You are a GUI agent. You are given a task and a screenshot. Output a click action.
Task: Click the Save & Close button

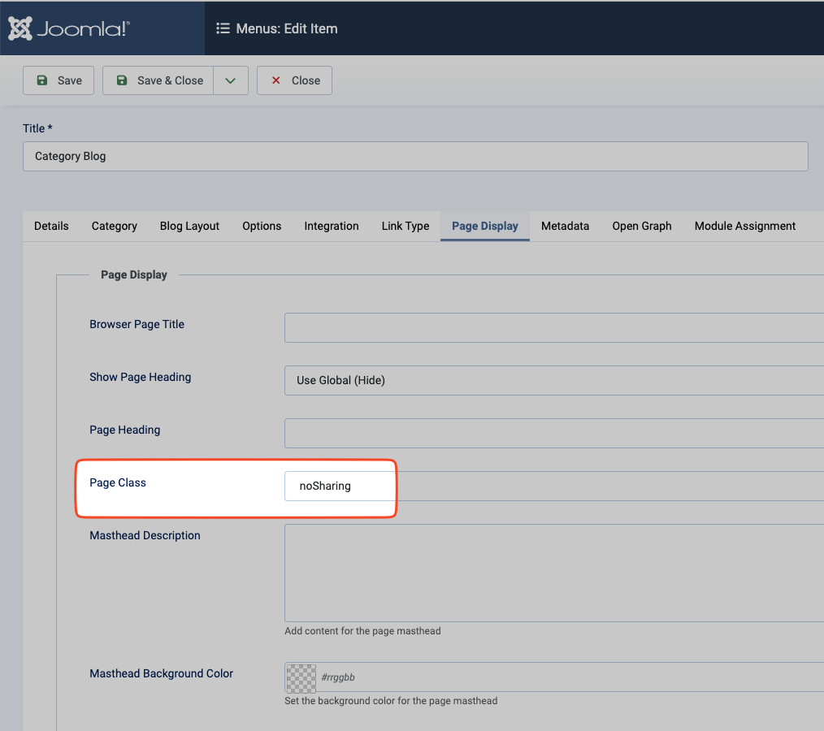[158, 80]
